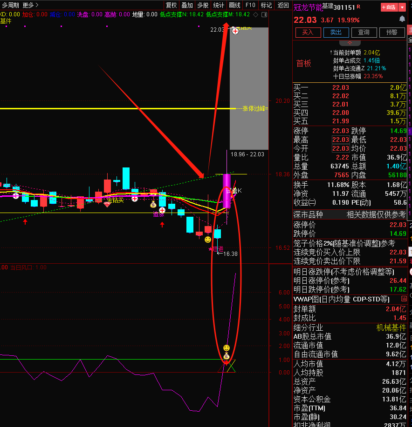The image size is (412, 427).
Task: Click the 当前封单额 2.04亿 value
Action: coord(371,52)
